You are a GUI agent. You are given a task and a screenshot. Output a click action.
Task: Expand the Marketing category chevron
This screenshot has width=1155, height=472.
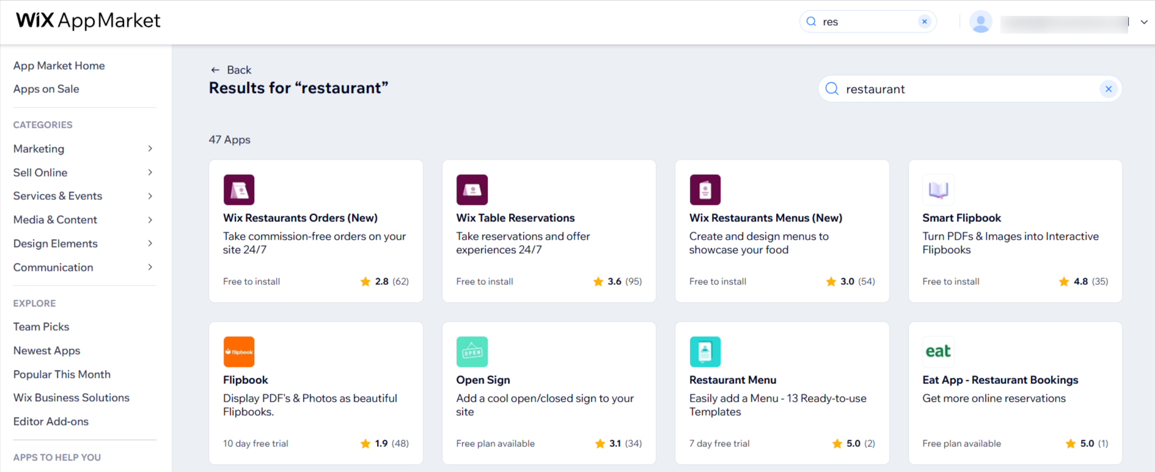(150, 149)
